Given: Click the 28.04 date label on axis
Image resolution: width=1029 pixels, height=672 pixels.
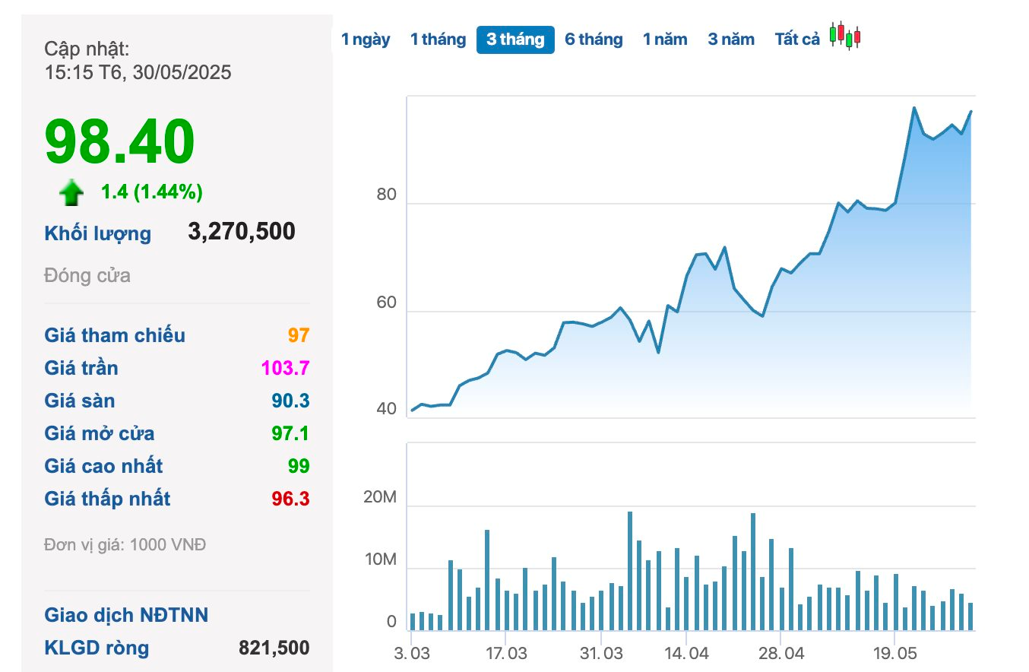Looking at the screenshot, I should pyautogui.click(x=781, y=654).
